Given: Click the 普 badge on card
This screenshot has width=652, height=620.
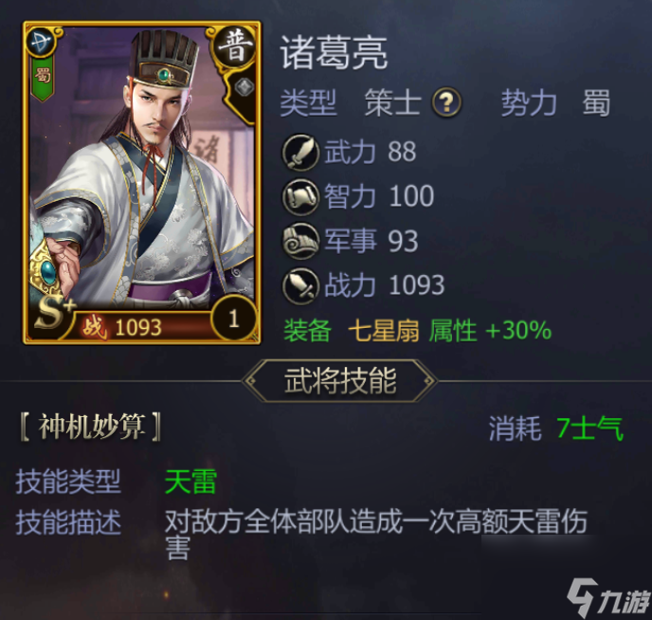Looking at the screenshot, I should 235,48.
